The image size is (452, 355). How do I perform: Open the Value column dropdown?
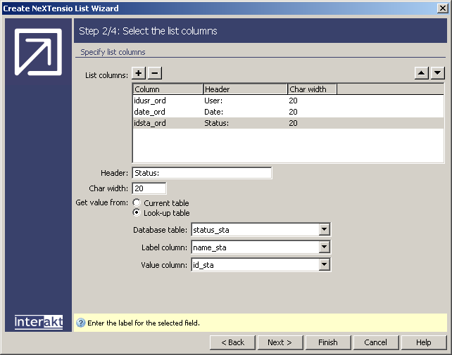click(x=324, y=265)
